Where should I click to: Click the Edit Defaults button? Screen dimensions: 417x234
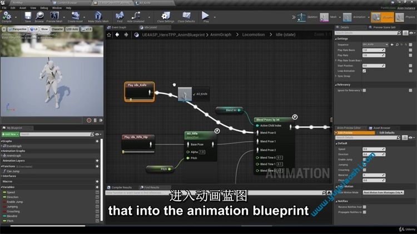pos(387,133)
